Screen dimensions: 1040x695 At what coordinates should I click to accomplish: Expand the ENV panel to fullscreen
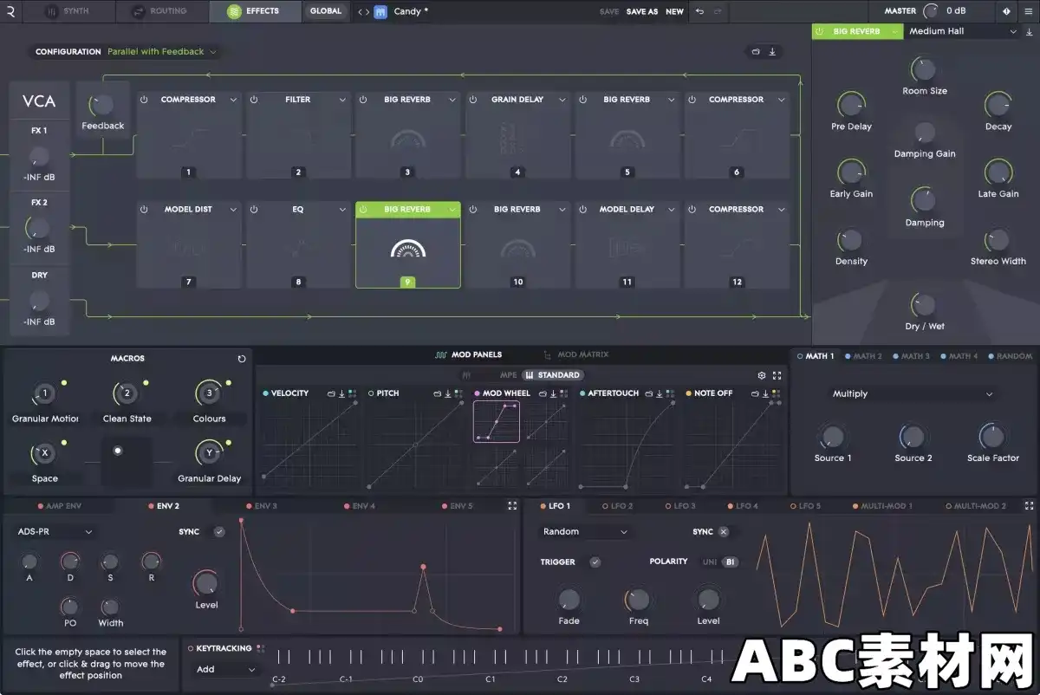[x=512, y=505]
